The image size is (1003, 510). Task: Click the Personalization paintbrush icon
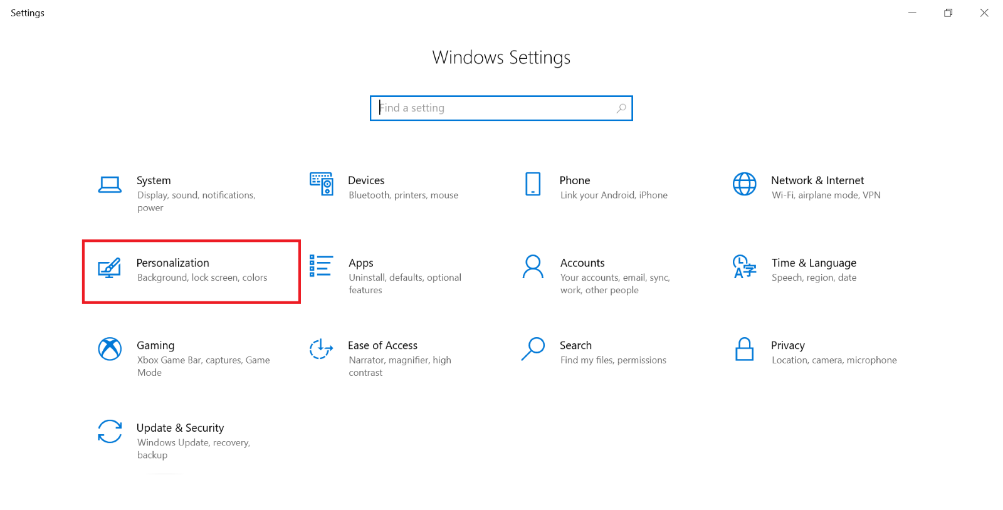110,268
